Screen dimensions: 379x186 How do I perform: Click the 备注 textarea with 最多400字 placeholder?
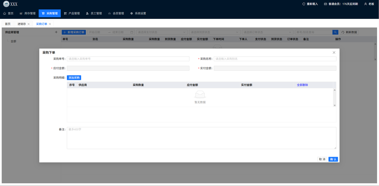tap(202, 138)
